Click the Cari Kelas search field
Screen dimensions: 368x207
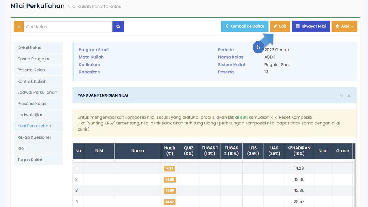coord(68,27)
